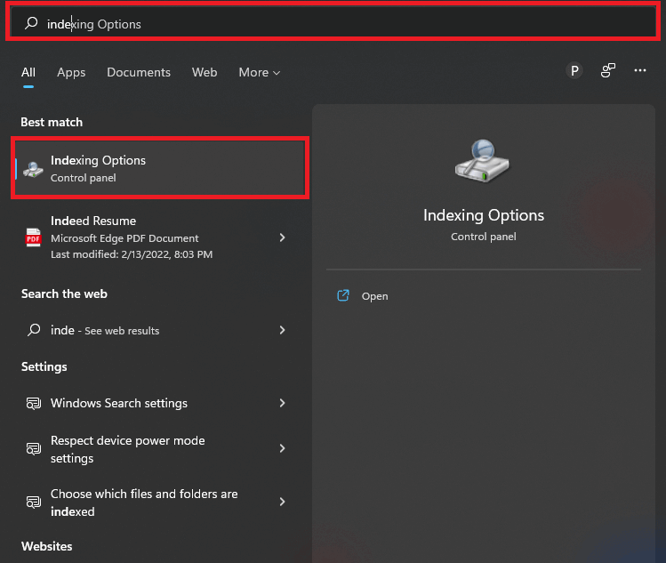Switch to the Apps tab

71,72
